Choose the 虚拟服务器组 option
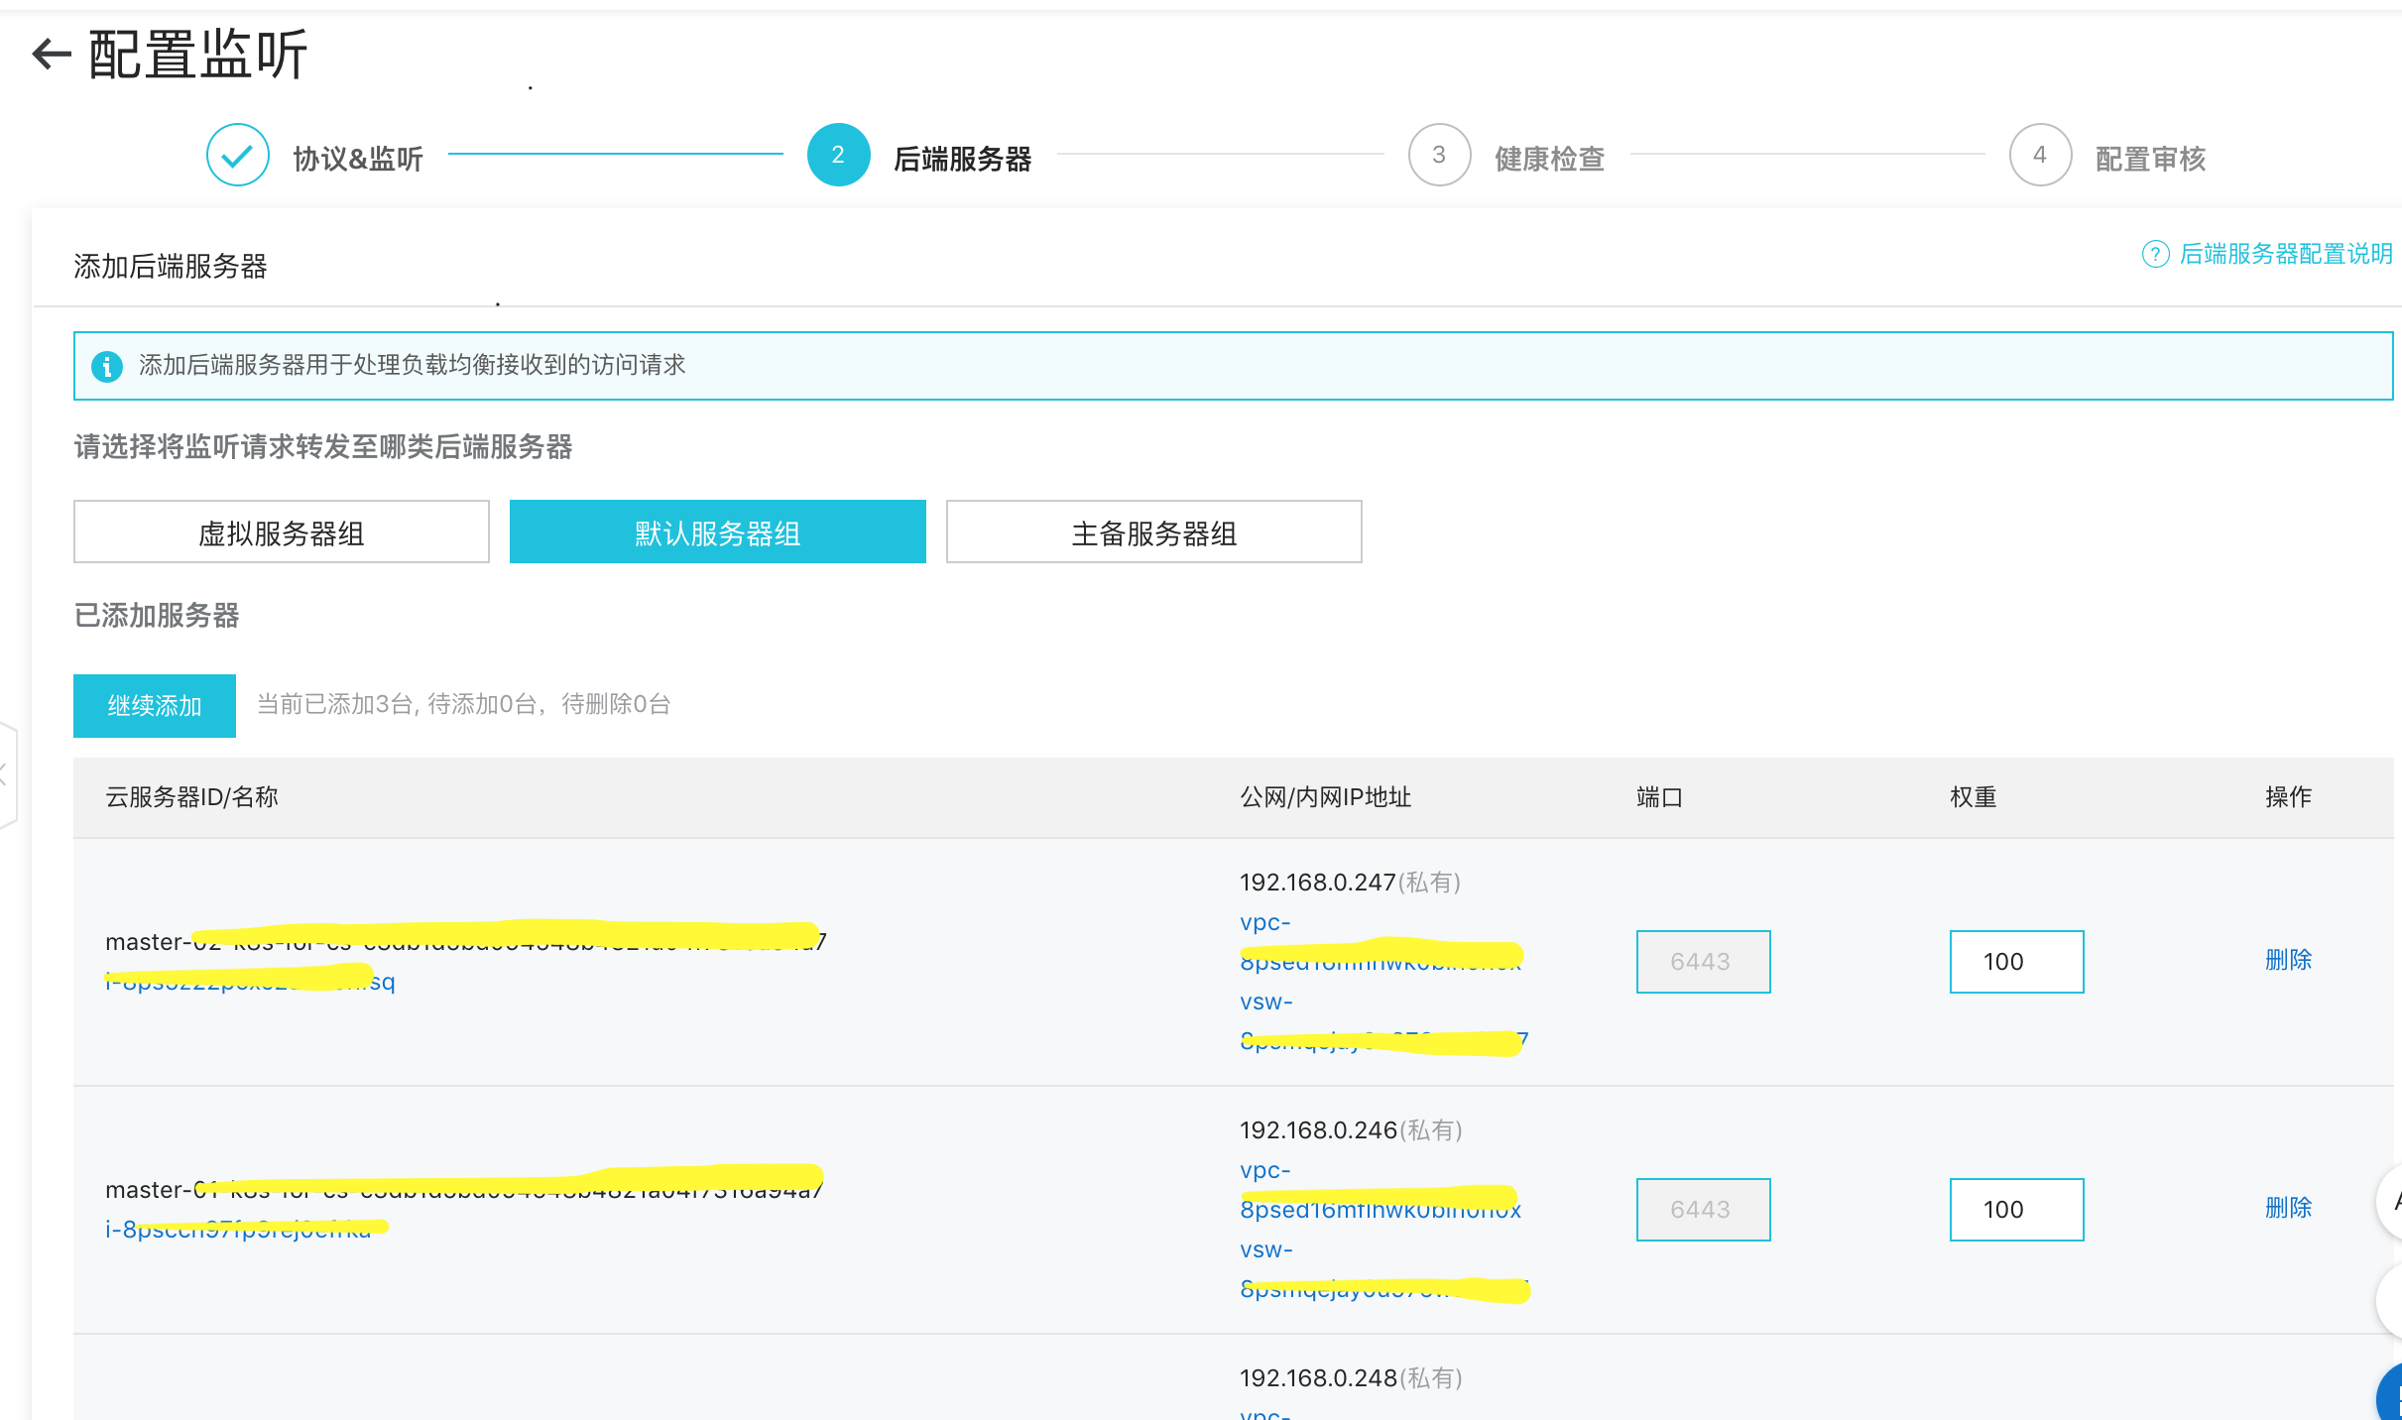The image size is (2402, 1420). [282, 532]
